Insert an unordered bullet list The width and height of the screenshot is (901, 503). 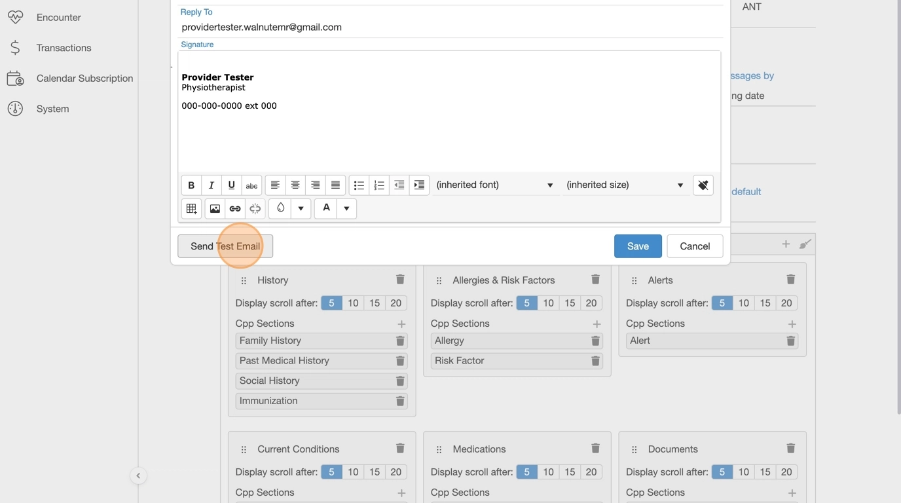(359, 185)
